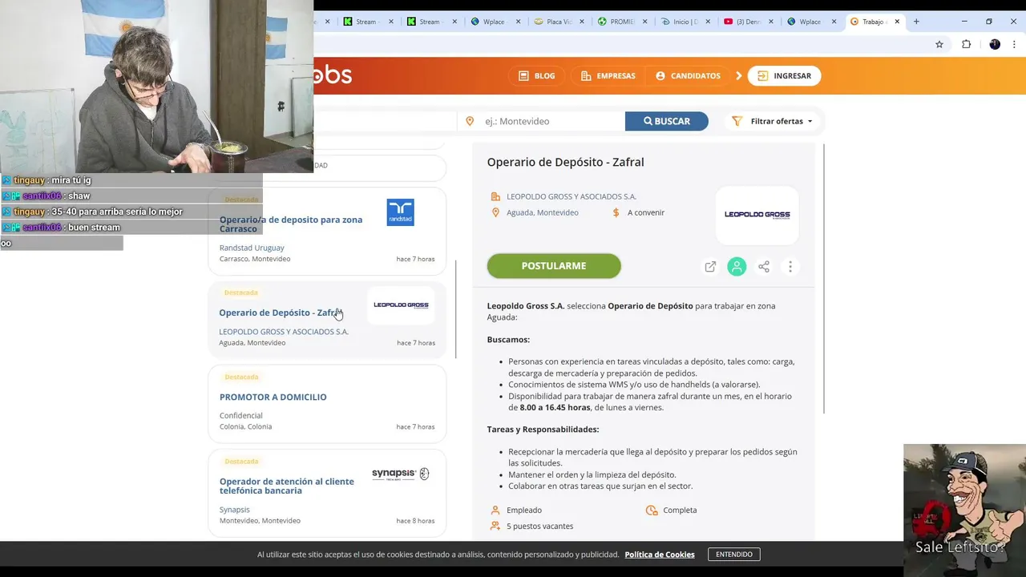Click the Synapsis company name text
The width and height of the screenshot is (1026, 577).
click(235, 510)
